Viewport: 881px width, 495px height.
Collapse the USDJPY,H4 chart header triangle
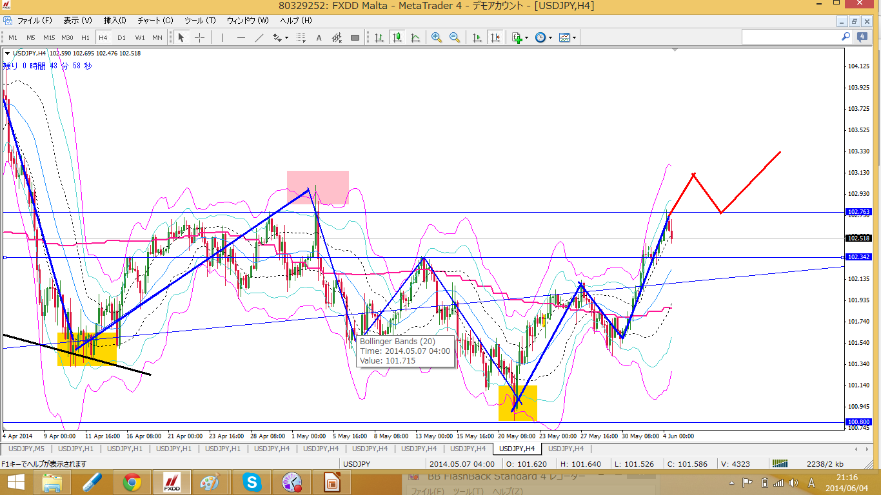point(7,53)
